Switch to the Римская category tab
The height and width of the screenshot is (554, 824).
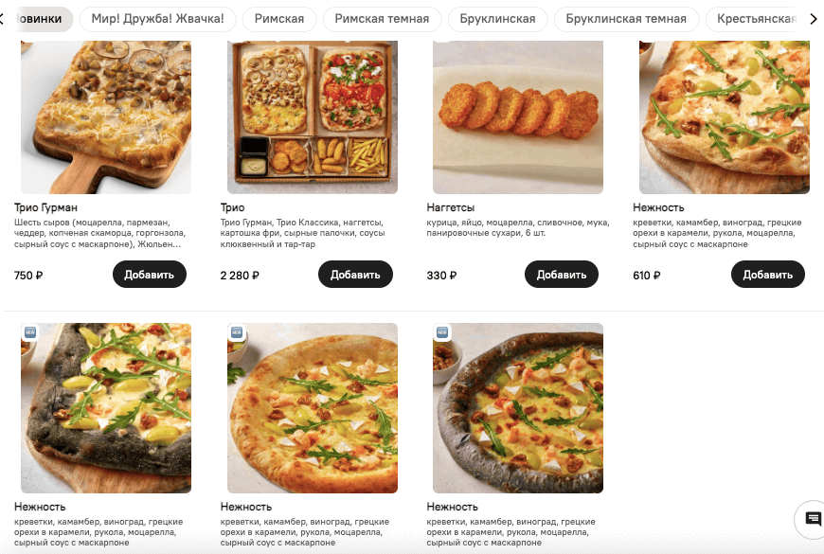pyautogui.click(x=279, y=17)
